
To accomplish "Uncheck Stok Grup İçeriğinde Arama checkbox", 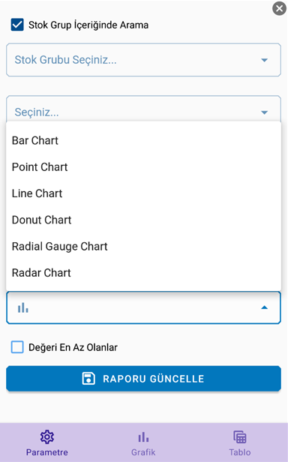I will (17, 25).
